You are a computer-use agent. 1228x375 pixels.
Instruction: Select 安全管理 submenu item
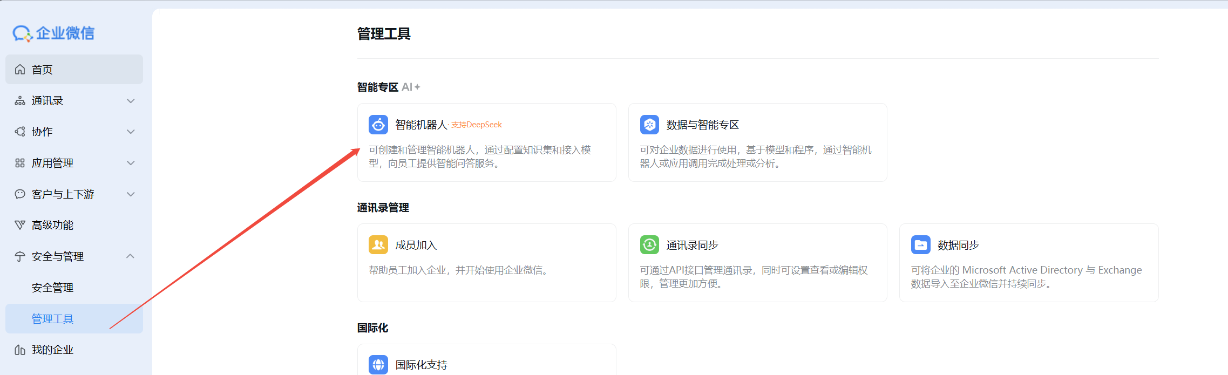click(52, 288)
